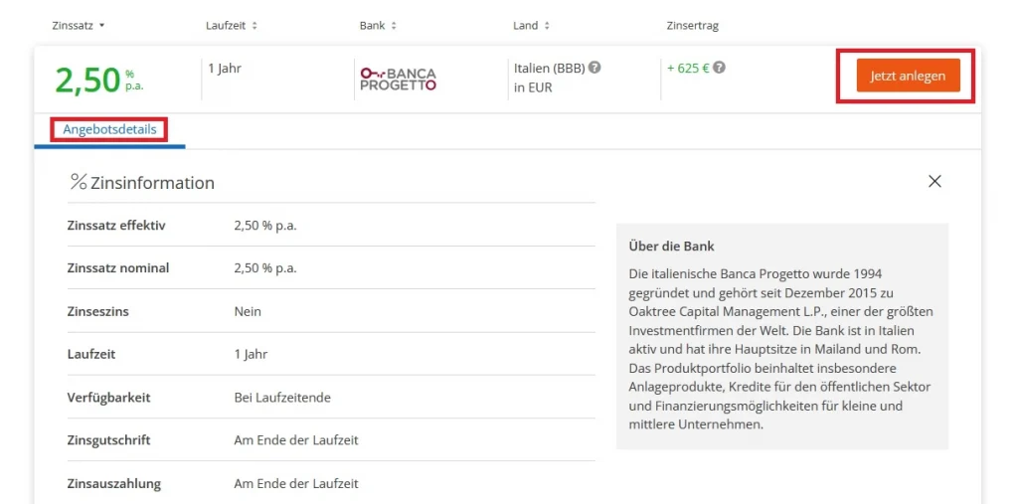Sort offers by Laufzeit column
Screen dimensions: 1018x504
[x=231, y=25]
